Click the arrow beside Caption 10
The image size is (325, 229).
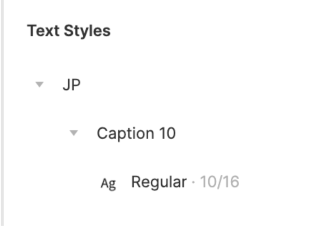click(74, 133)
